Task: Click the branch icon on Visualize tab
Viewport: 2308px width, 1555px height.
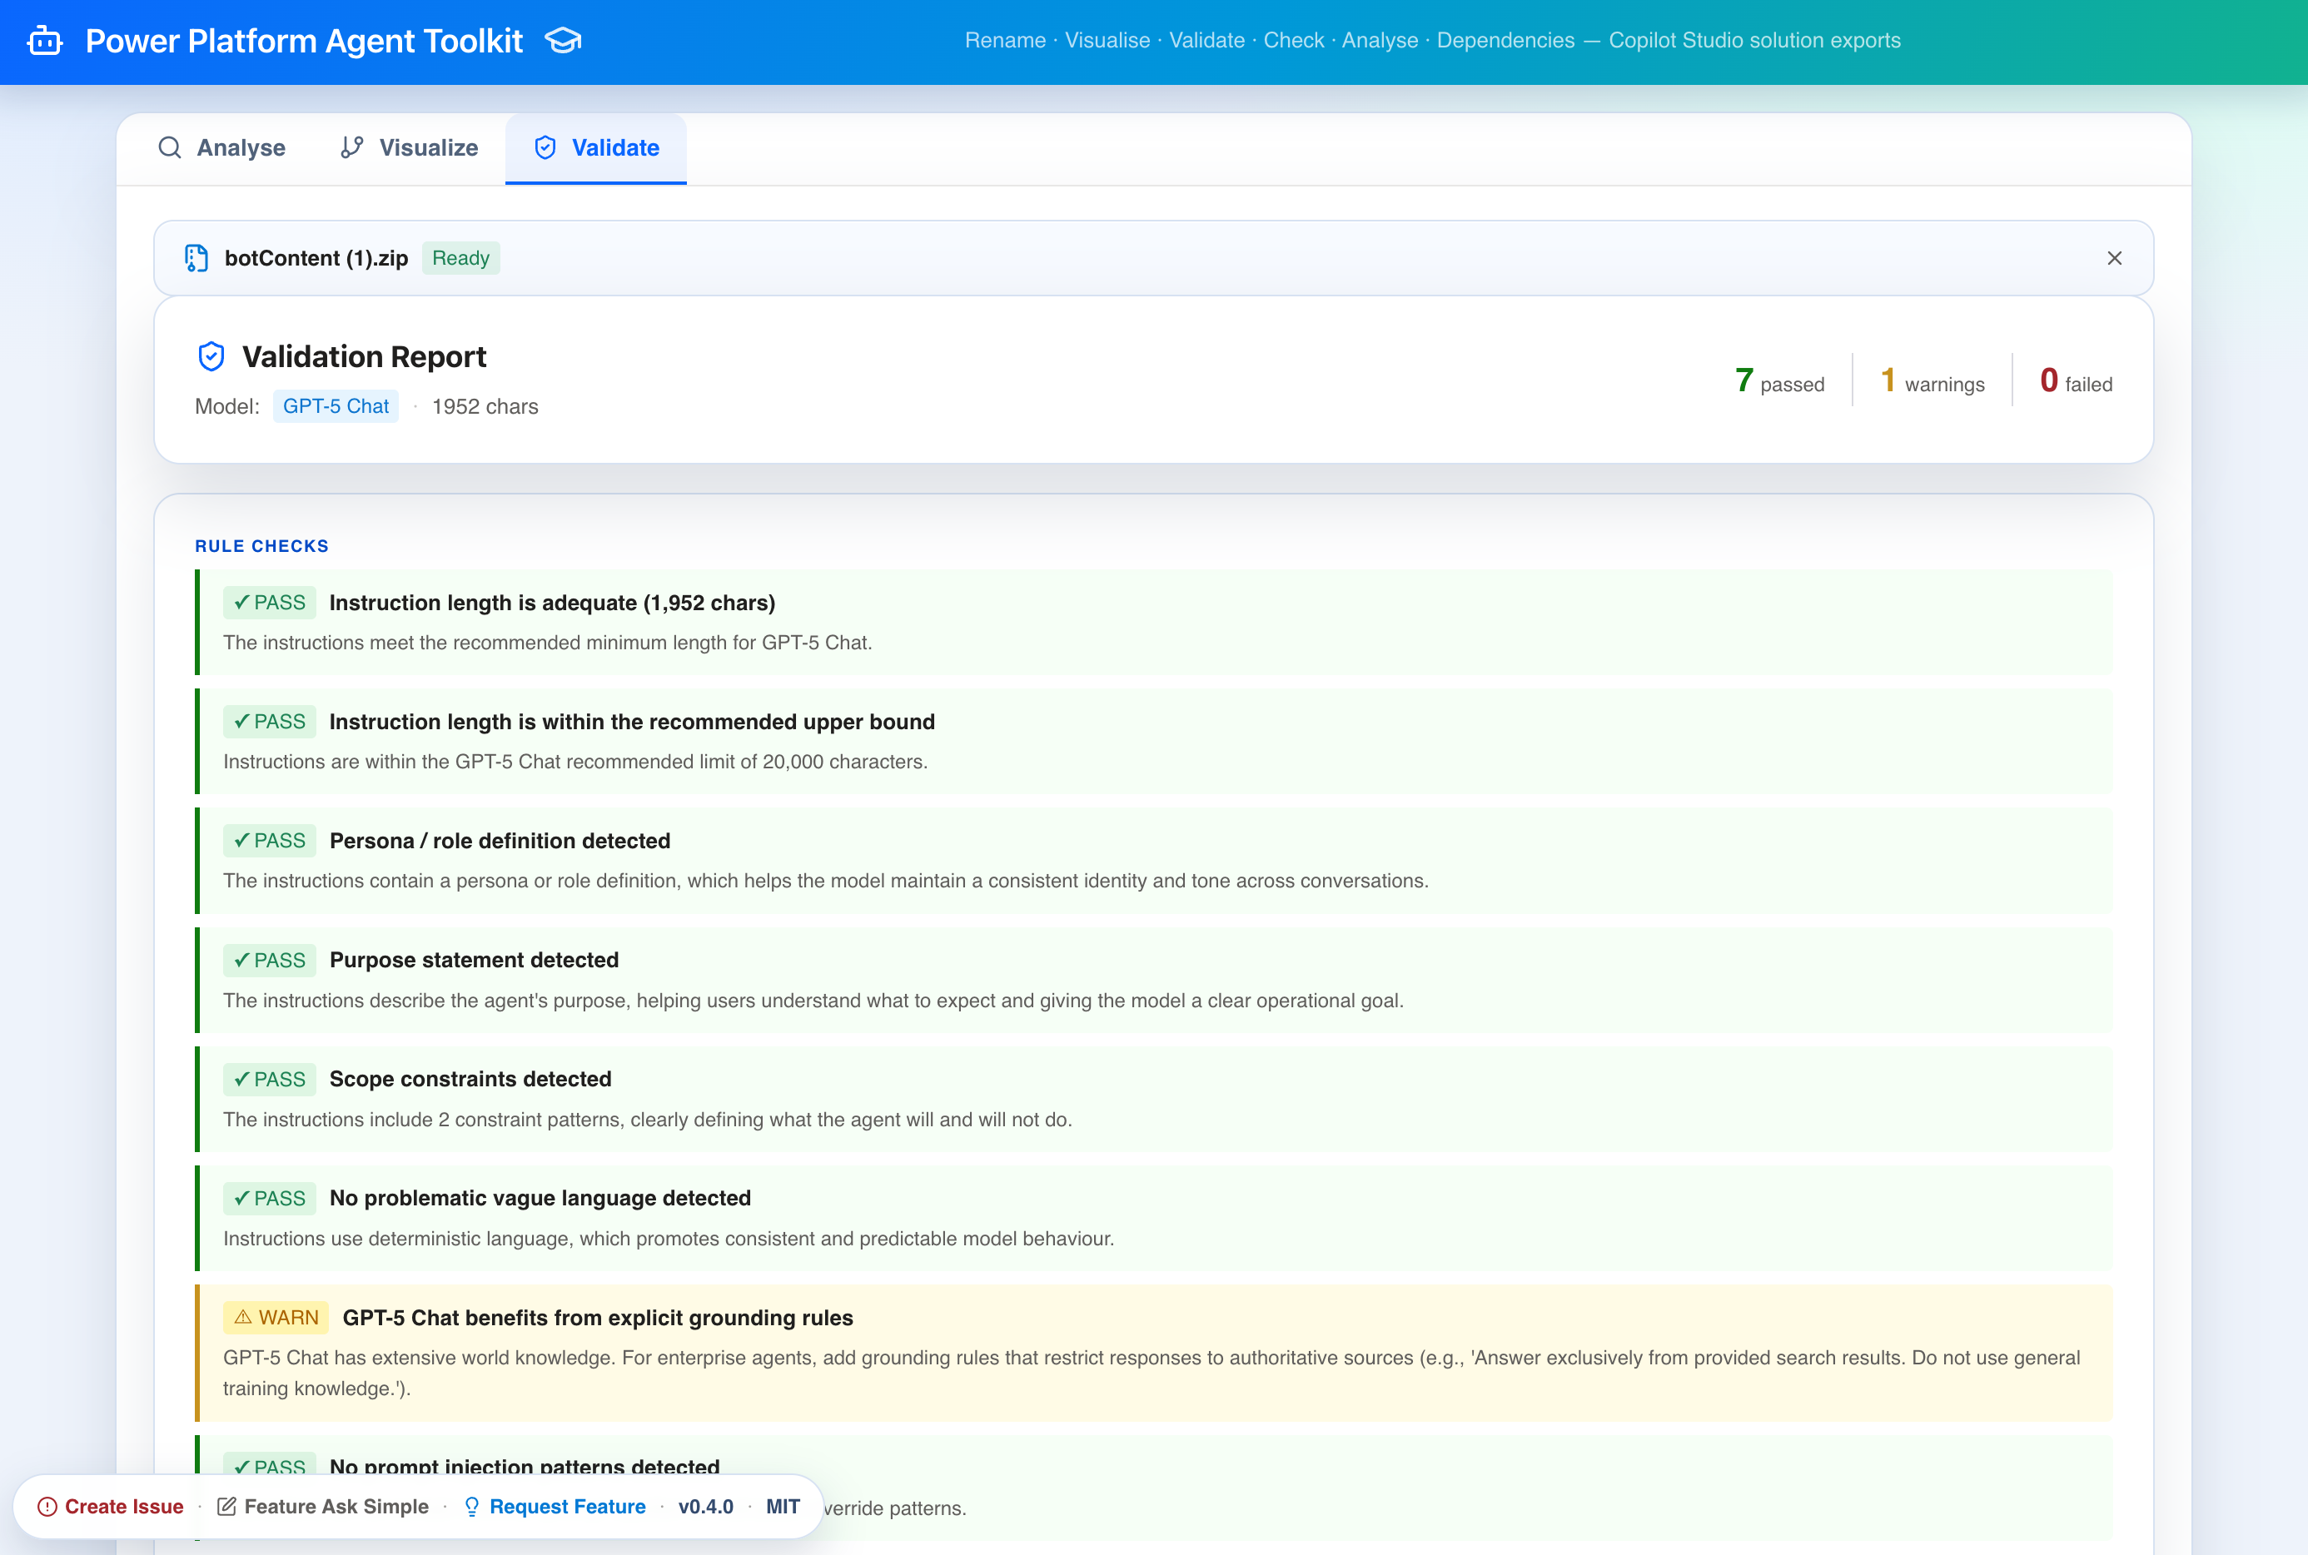Action: (351, 148)
